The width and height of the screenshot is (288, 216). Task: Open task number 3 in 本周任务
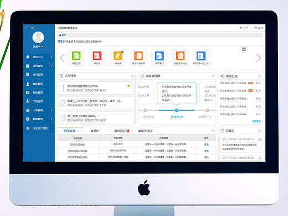point(96,118)
